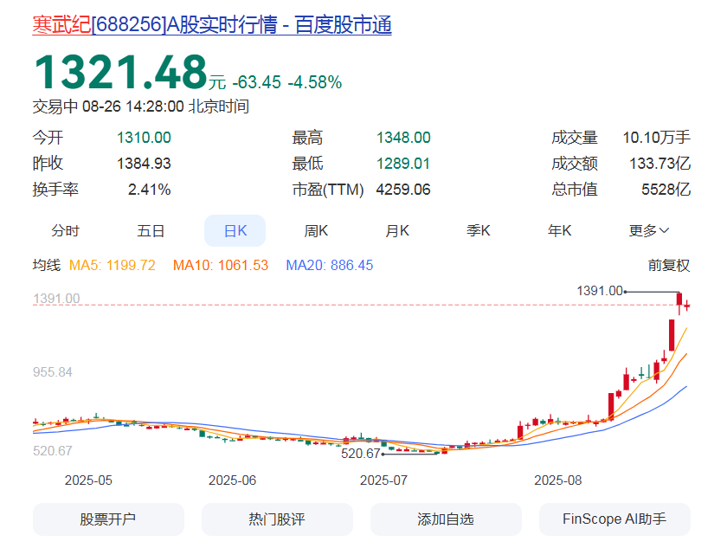Viewport: 727px width, 548px height.
Task: Click the trading time 08-26 14:28:00 text
Action: pyautogui.click(x=133, y=106)
